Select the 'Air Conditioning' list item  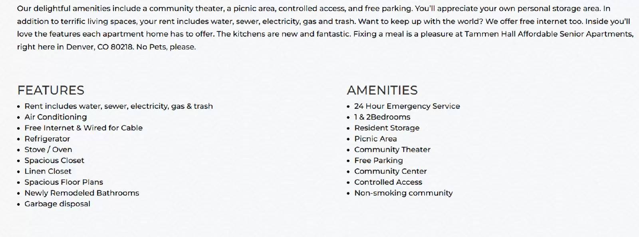click(x=56, y=117)
